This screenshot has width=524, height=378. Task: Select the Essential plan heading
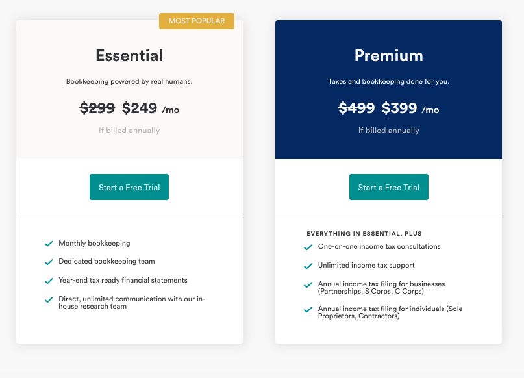pyautogui.click(x=129, y=55)
